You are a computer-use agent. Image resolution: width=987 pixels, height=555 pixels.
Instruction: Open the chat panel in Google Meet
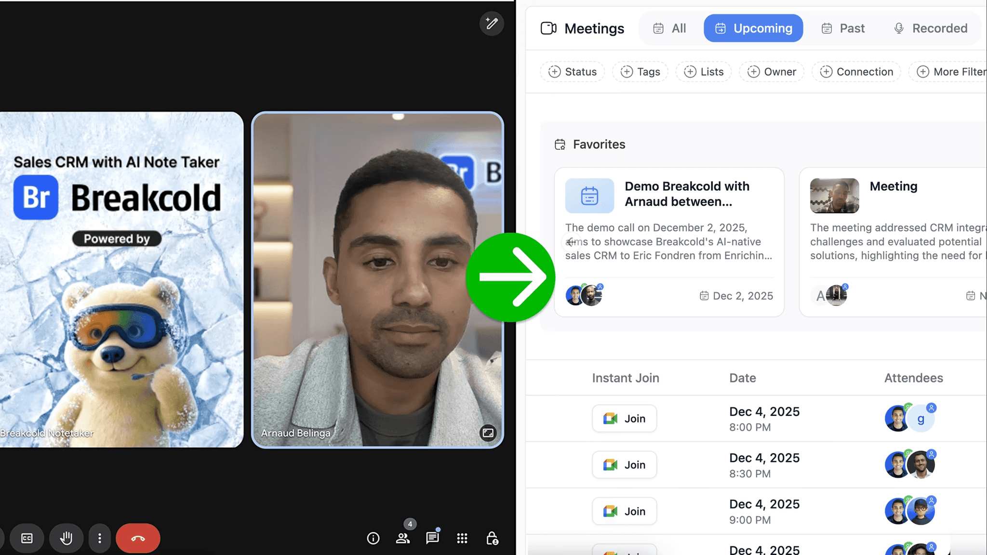(x=432, y=538)
